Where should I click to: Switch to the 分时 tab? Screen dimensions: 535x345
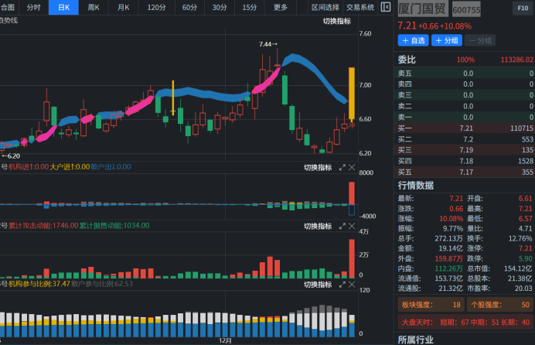34,7
